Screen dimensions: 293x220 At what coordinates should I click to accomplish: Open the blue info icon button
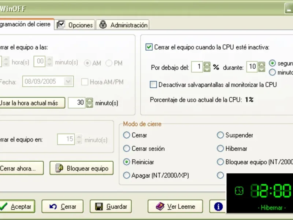pos(218,206)
